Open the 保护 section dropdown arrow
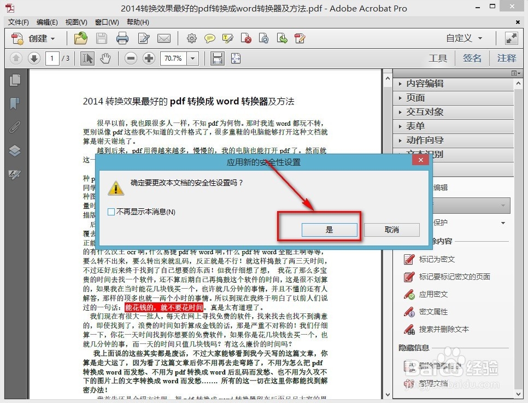 [x=503, y=223]
